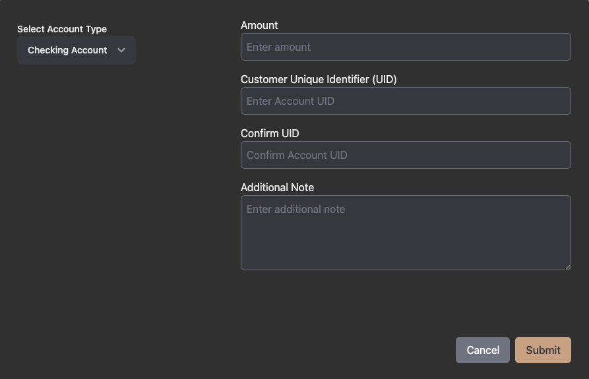Open the Checking Account type dropdown
589x379 pixels.
[x=77, y=50]
